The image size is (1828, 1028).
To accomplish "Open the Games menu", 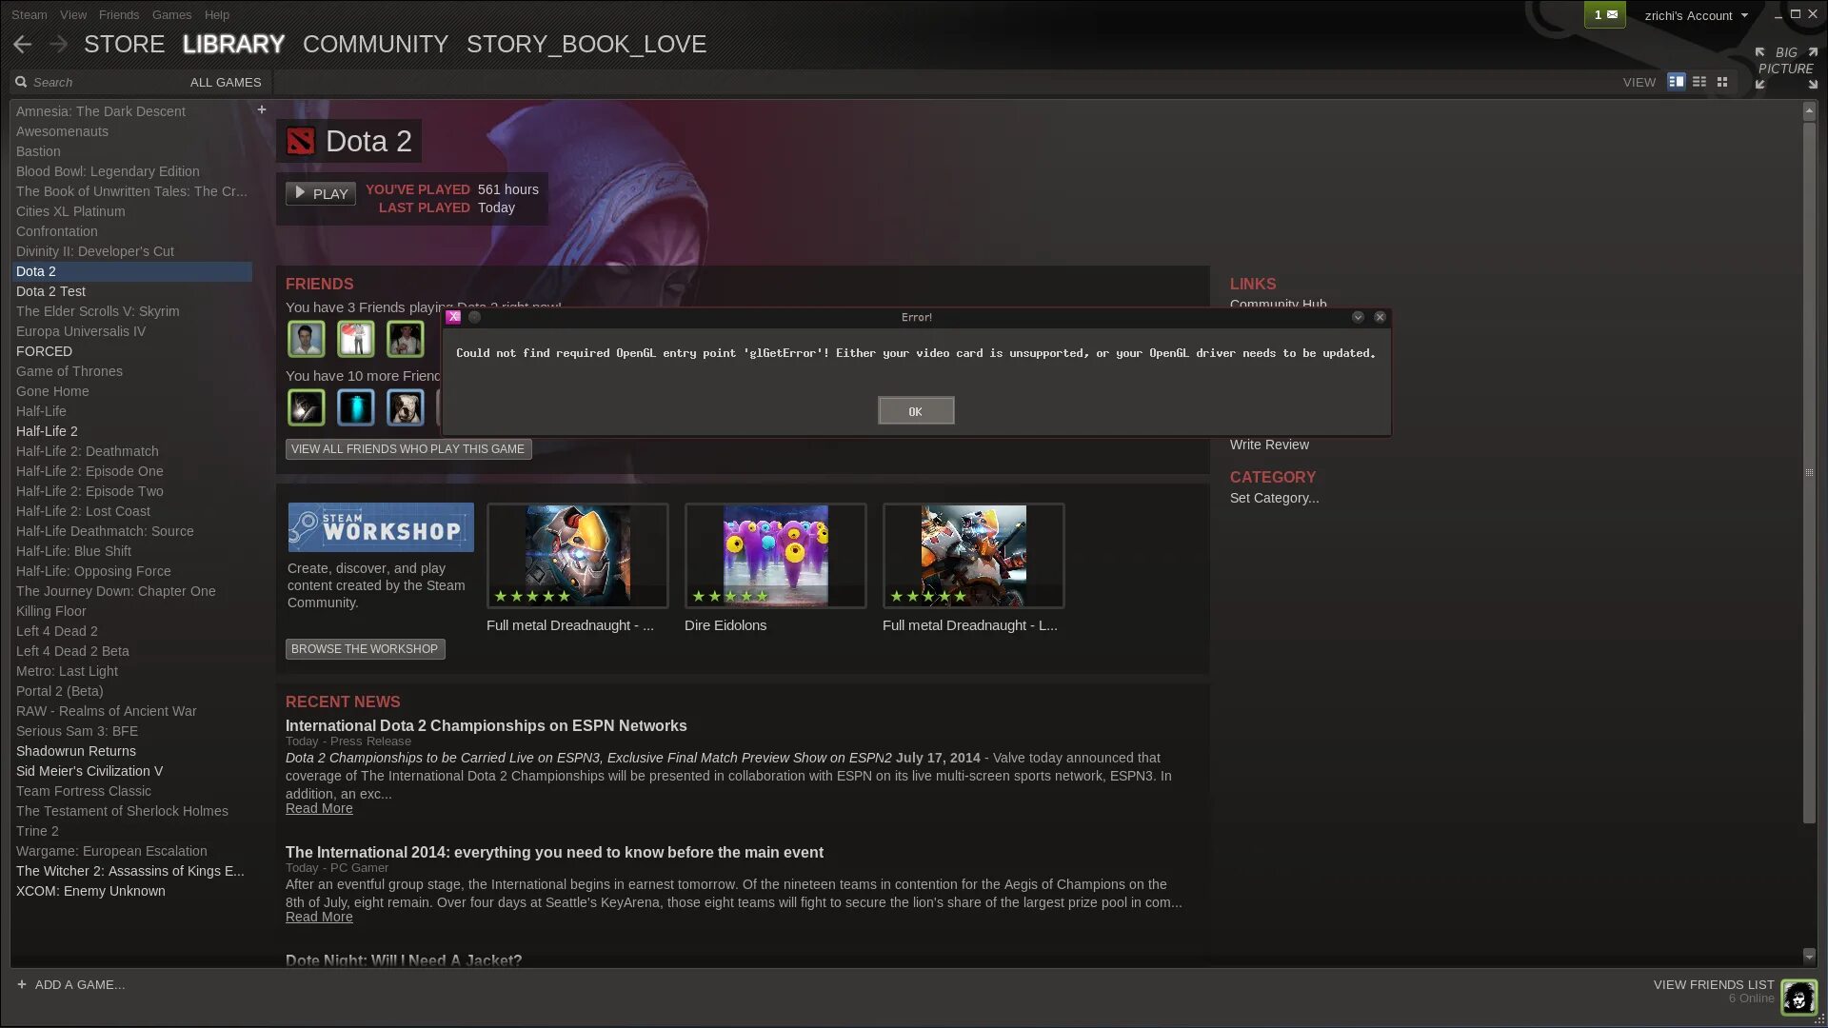I will 171,14.
